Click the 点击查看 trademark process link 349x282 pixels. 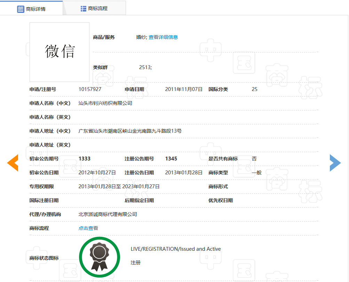pos(88,228)
